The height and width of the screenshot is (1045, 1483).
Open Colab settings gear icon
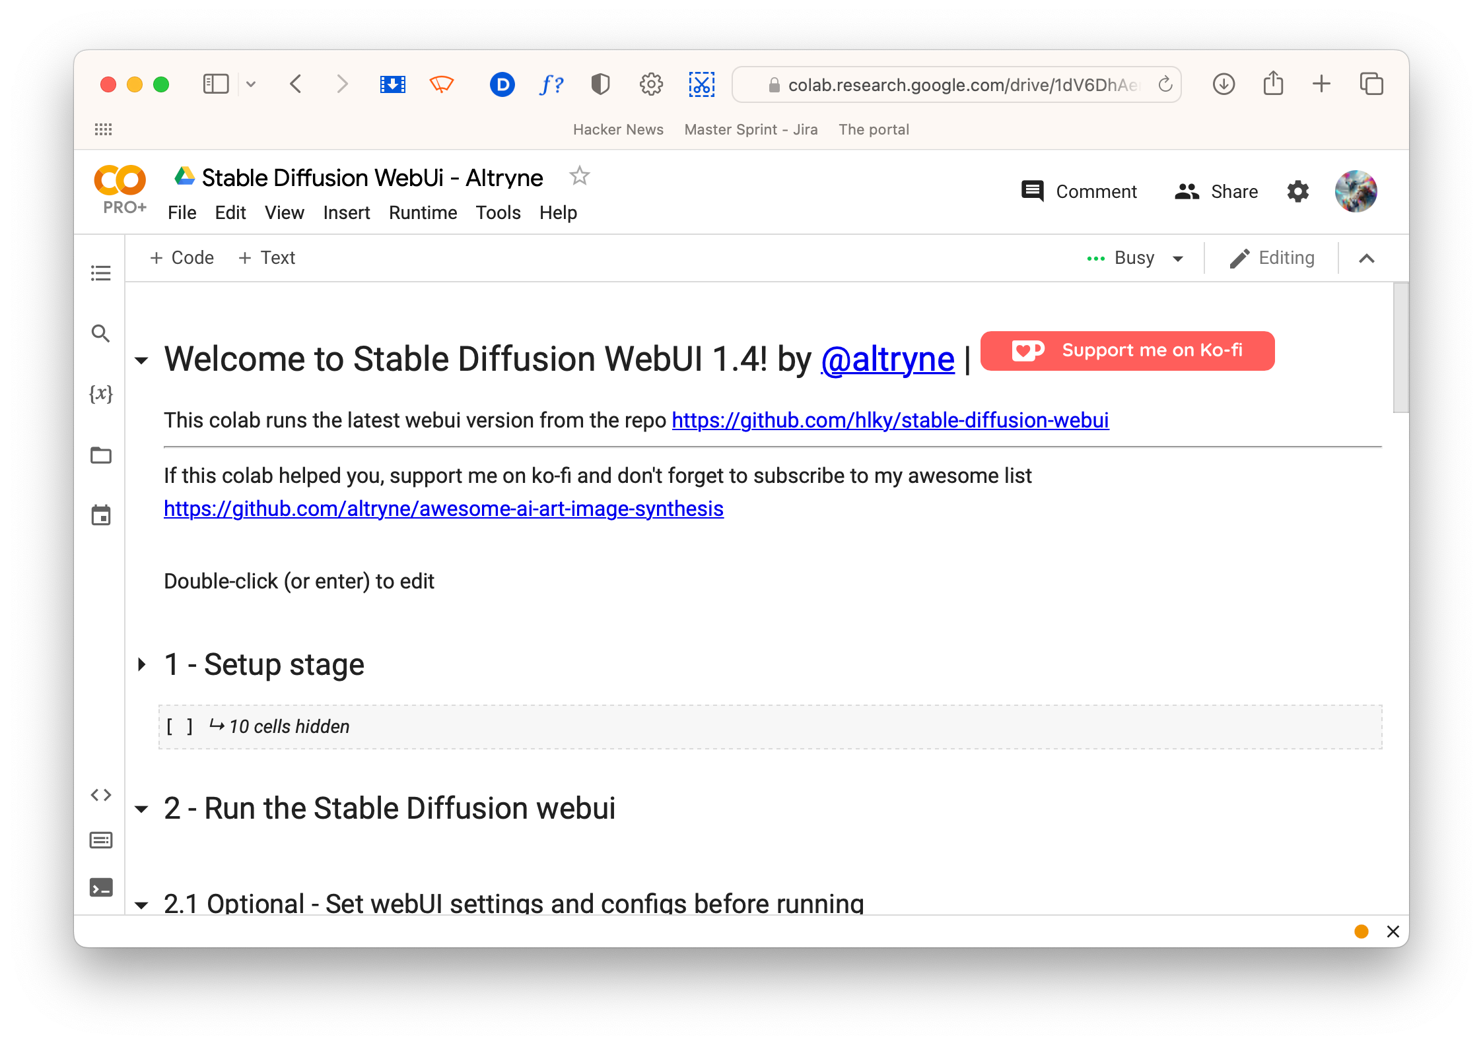click(x=1297, y=191)
